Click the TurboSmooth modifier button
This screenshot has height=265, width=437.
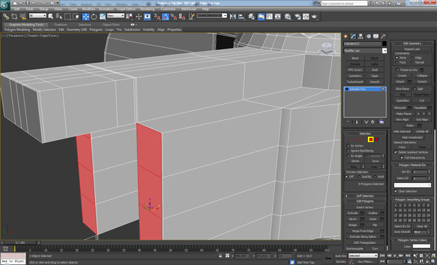(355, 82)
